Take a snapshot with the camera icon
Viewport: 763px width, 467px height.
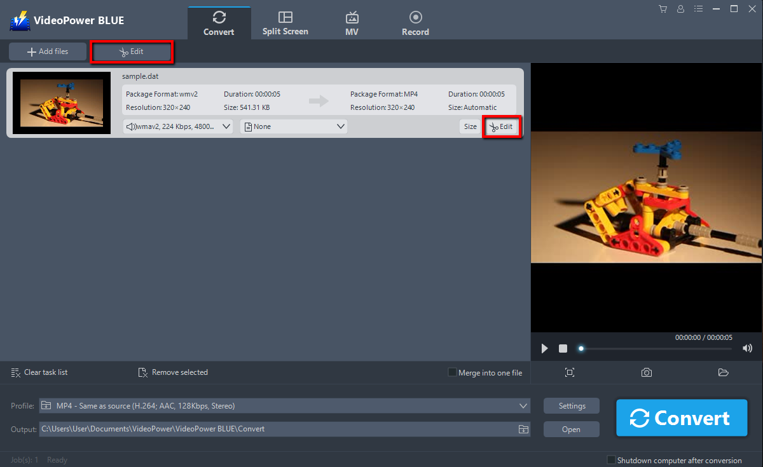[x=647, y=372]
